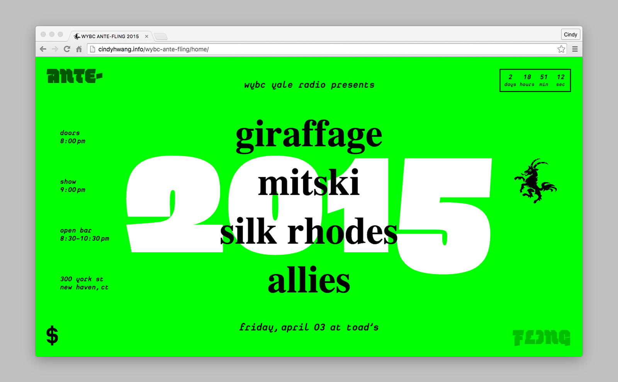Open the mitski artist link

coord(309,183)
